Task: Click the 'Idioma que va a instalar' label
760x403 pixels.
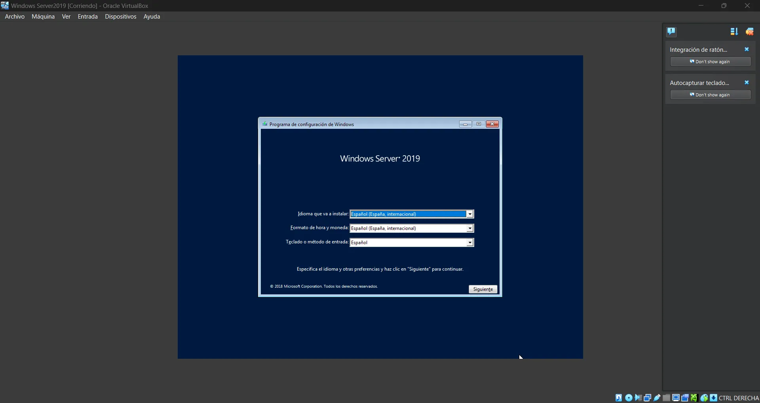Action: coord(323,214)
